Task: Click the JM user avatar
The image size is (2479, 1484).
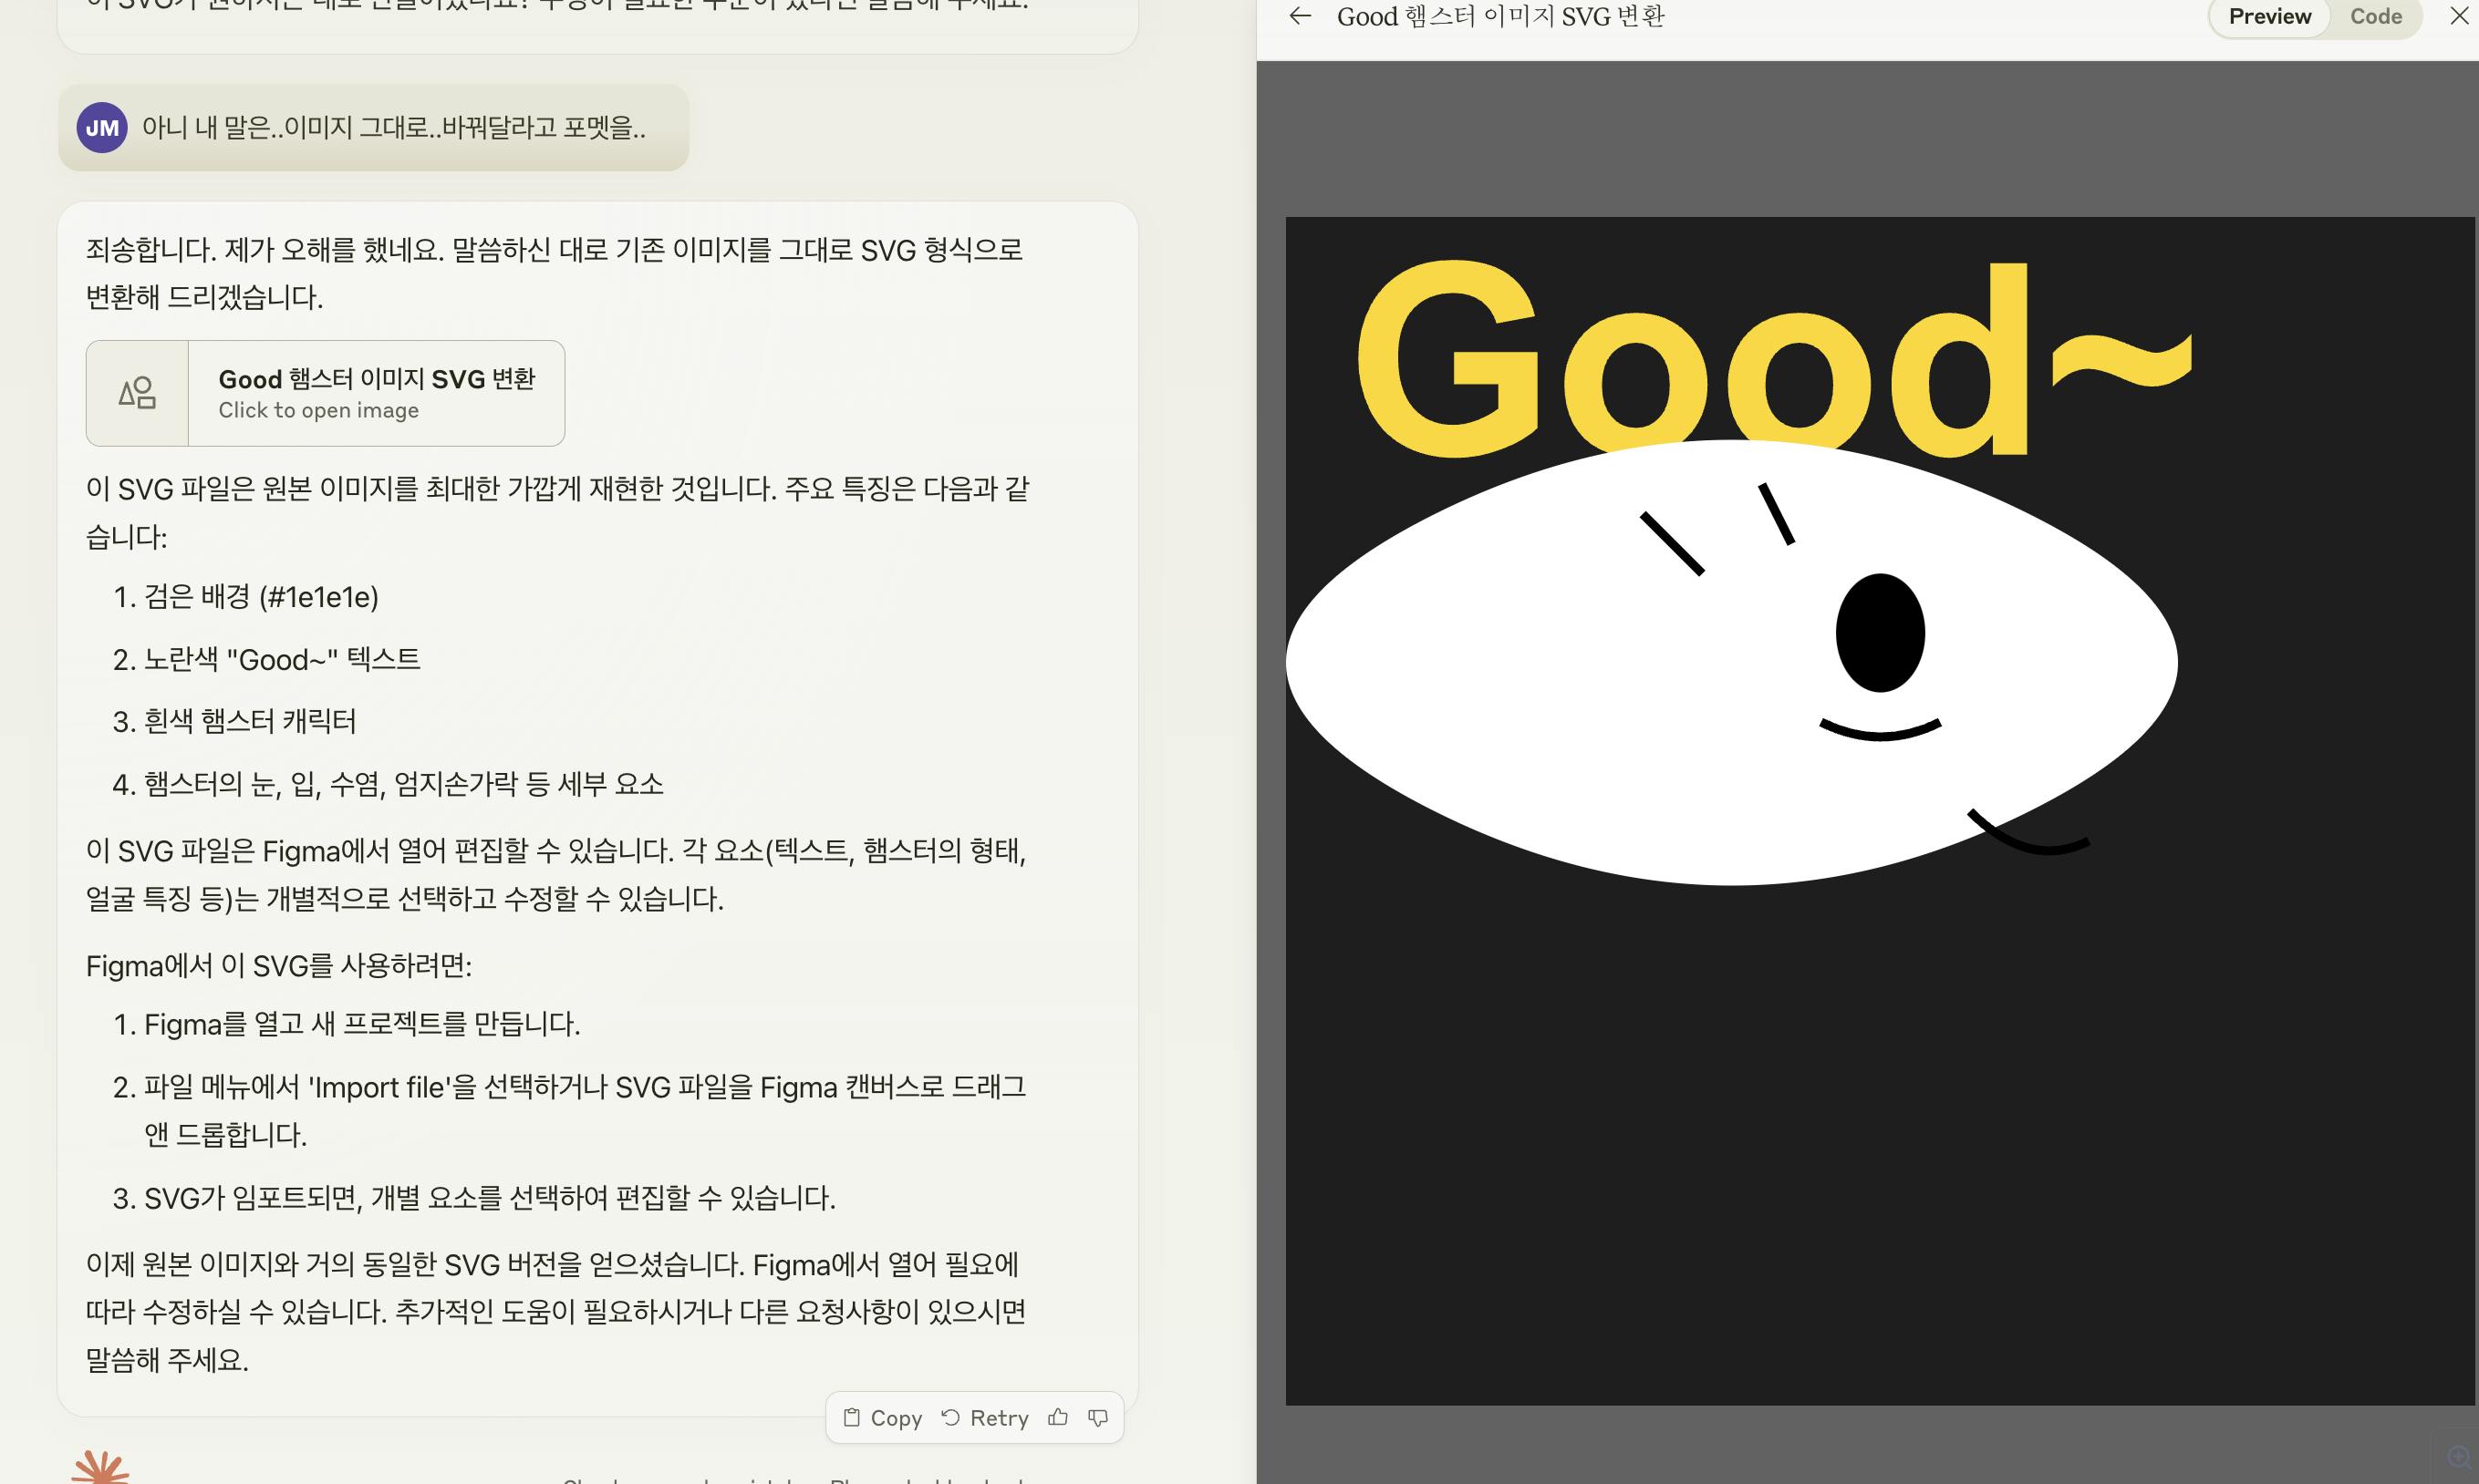Action: [x=102, y=128]
